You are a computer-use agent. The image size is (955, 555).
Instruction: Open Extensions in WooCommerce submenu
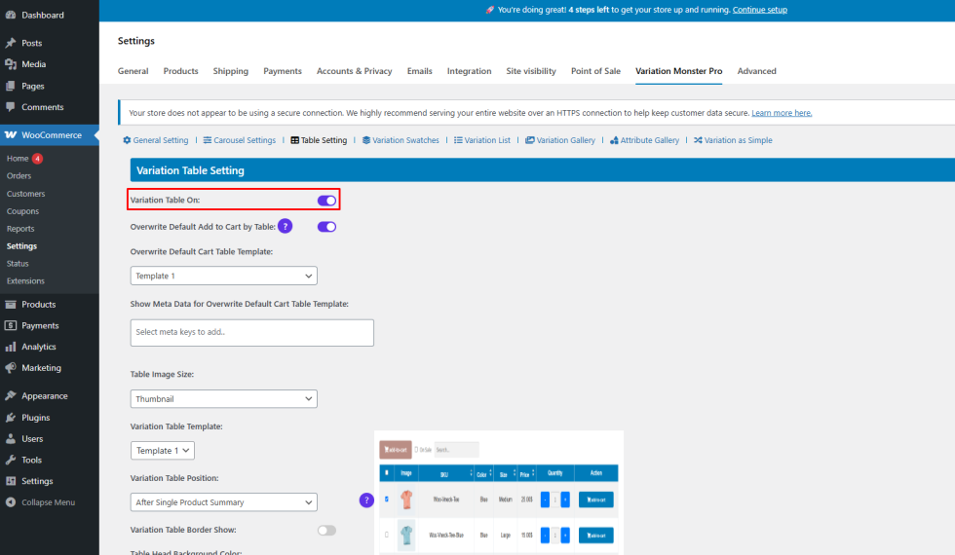[25, 281]
